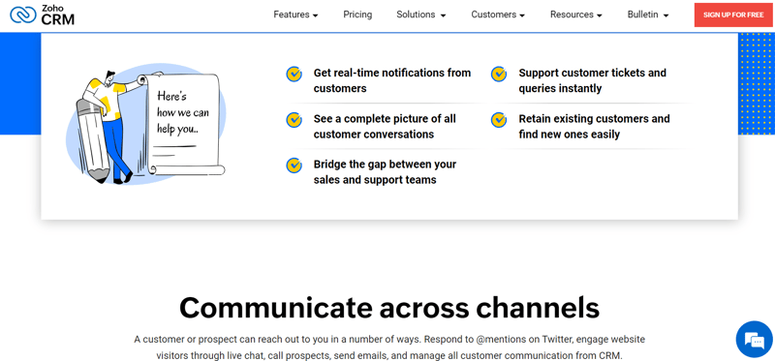Click checkmark beside Bridge the gap
The height and width of the screenshot is (361, 775).
coord(294,165)
